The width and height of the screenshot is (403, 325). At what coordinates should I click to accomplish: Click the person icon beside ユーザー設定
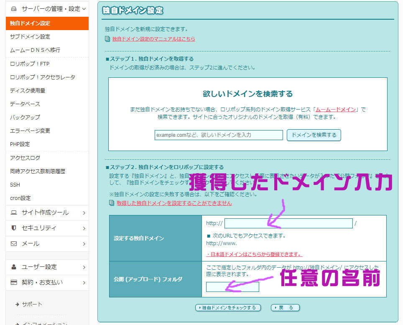(x=14, y=267)
